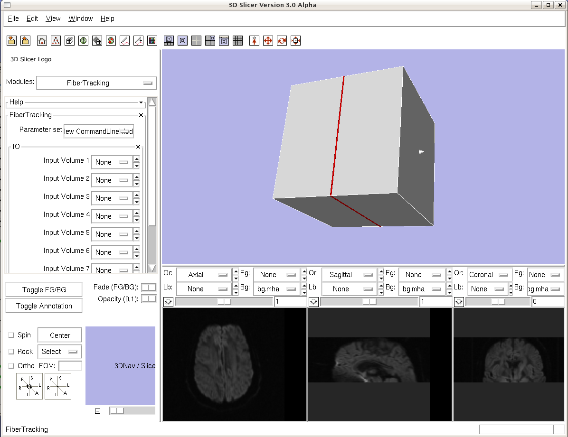The height and width of the screenshot is (437, 568).
Task: Click the color table grid icon
Action: pos(152,41)
